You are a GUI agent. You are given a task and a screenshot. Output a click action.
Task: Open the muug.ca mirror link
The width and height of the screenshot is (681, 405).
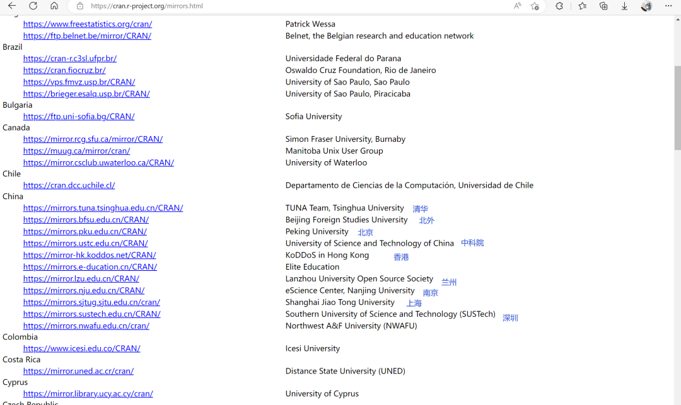point(76,151)
